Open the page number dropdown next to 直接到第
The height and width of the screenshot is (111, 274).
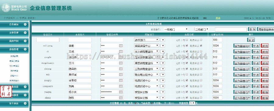192,103
